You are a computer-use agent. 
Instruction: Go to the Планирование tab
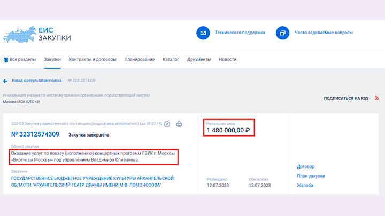coord(139,60)
